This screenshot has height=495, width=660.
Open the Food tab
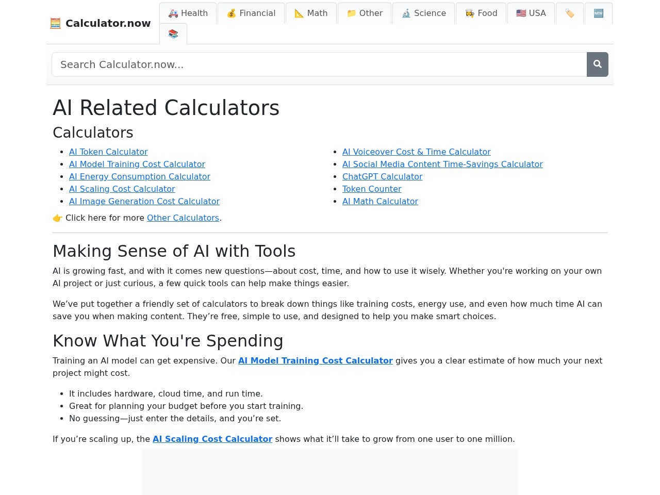(x=481, y=13)
